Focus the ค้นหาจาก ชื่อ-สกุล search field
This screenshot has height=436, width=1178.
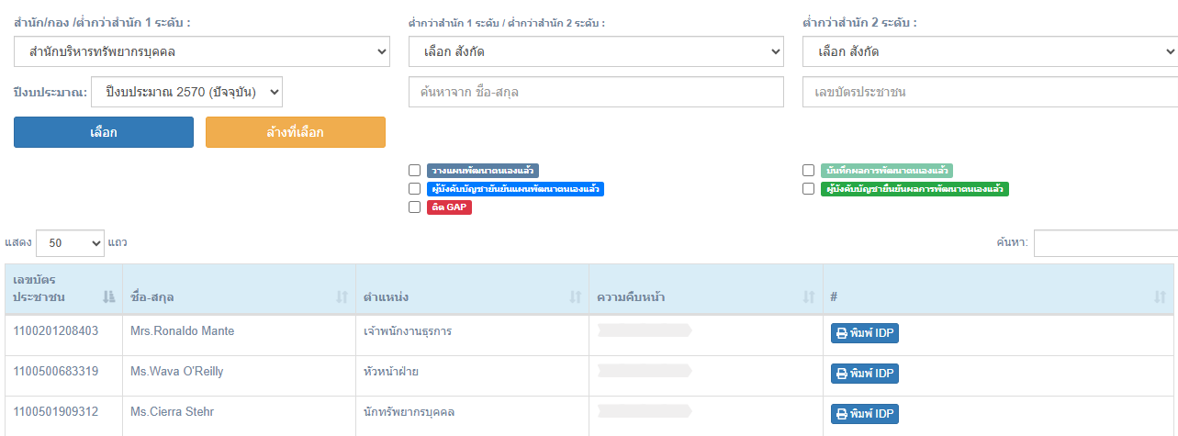coord(596,92)
